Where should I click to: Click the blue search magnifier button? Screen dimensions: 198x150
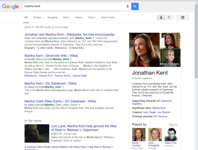pyautogui.click(x=135, y=6)
